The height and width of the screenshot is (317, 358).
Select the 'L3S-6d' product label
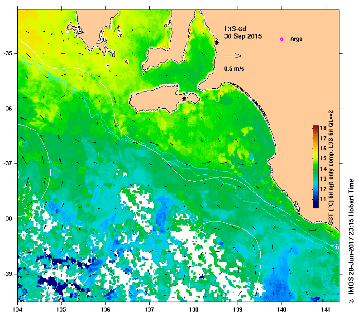pos(235,29)
